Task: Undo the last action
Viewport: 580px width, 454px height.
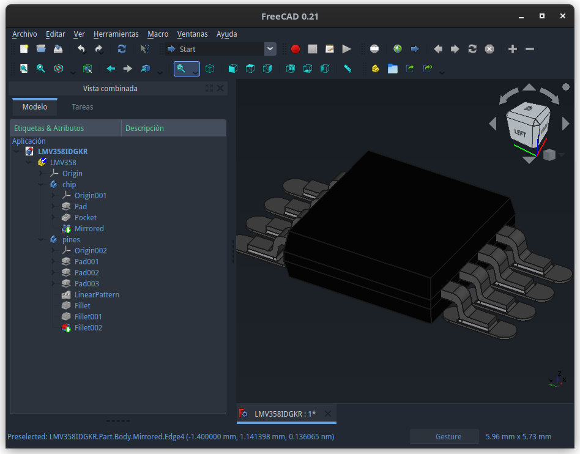Action: point(81,49)
